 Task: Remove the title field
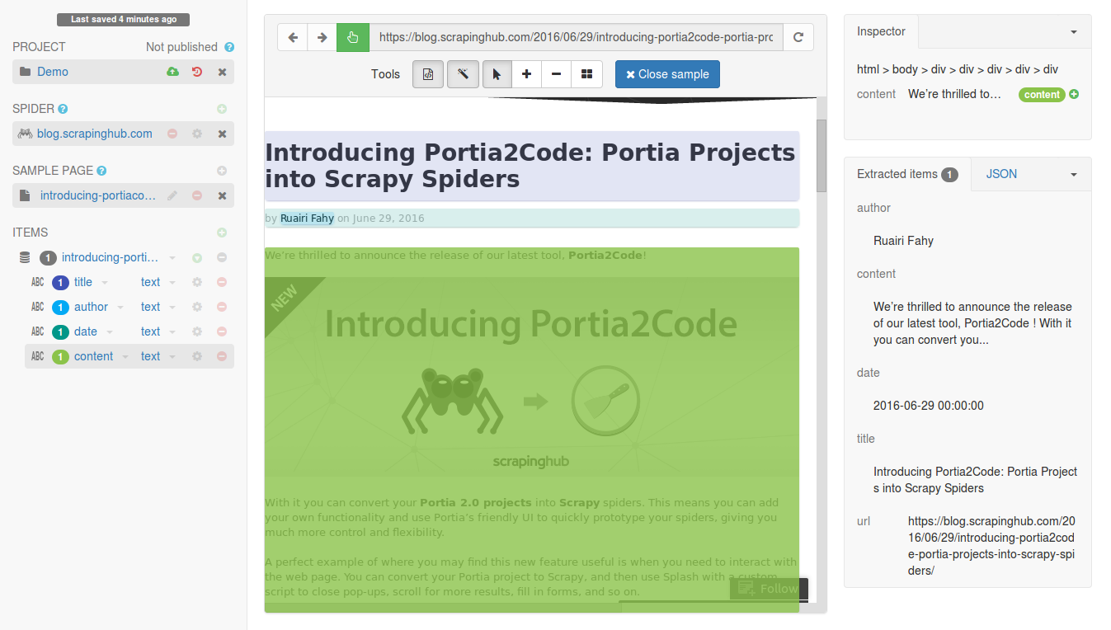click(x=222, y=282)
